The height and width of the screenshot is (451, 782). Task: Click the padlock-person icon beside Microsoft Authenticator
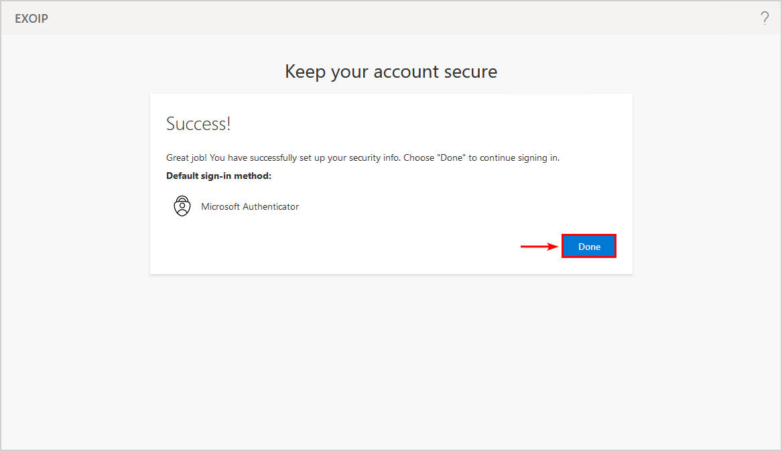pos(182,206)
